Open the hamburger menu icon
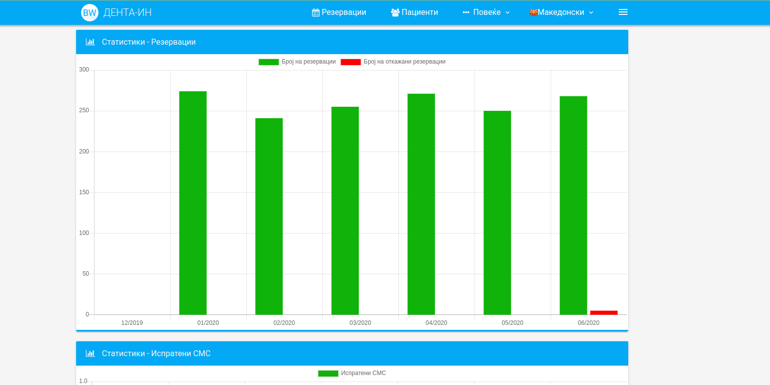The width and height of the screenshot is (770, 385). pyautogui.click(x=623, y=12)
